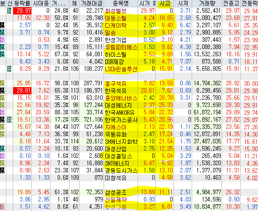Select stock 지에스이
The image size is (258, 211).
(x=116, y=127)
